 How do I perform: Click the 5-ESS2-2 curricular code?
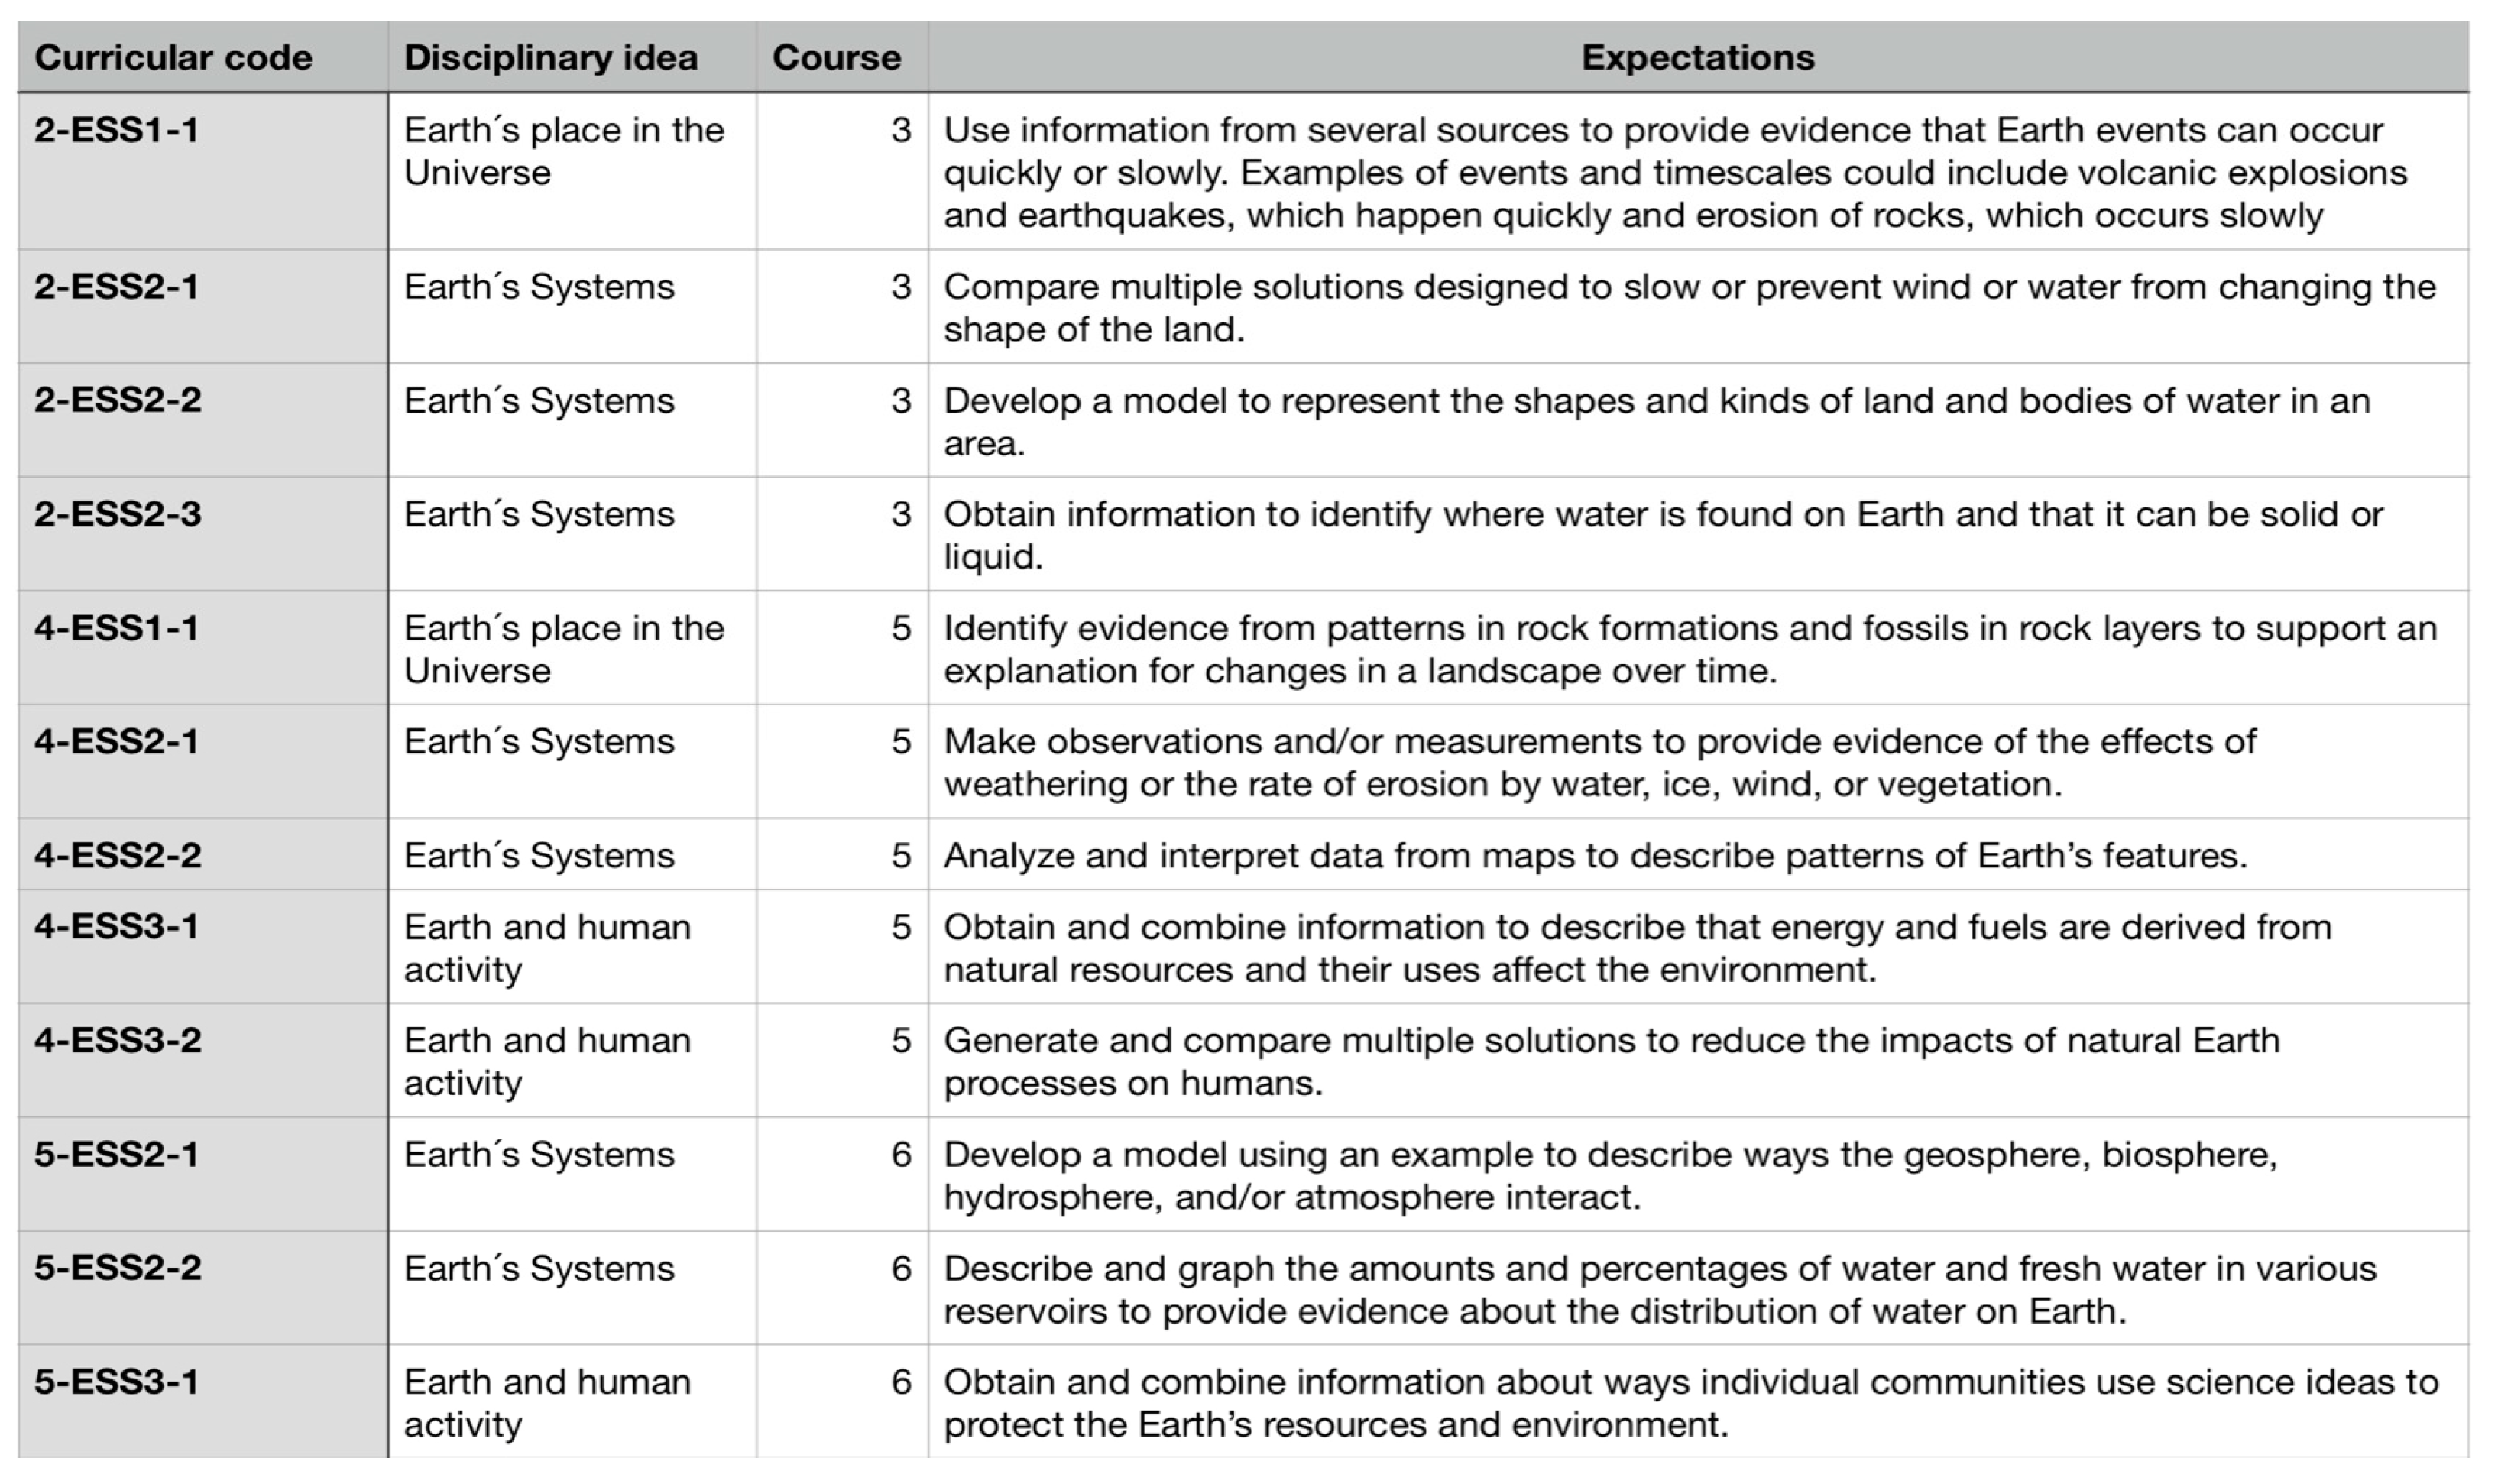coord(118,1268)
